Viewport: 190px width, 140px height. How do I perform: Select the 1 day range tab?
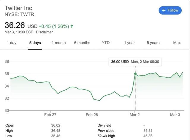[12, 43]
